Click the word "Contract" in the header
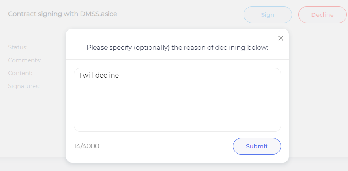 tap(21, 14)
